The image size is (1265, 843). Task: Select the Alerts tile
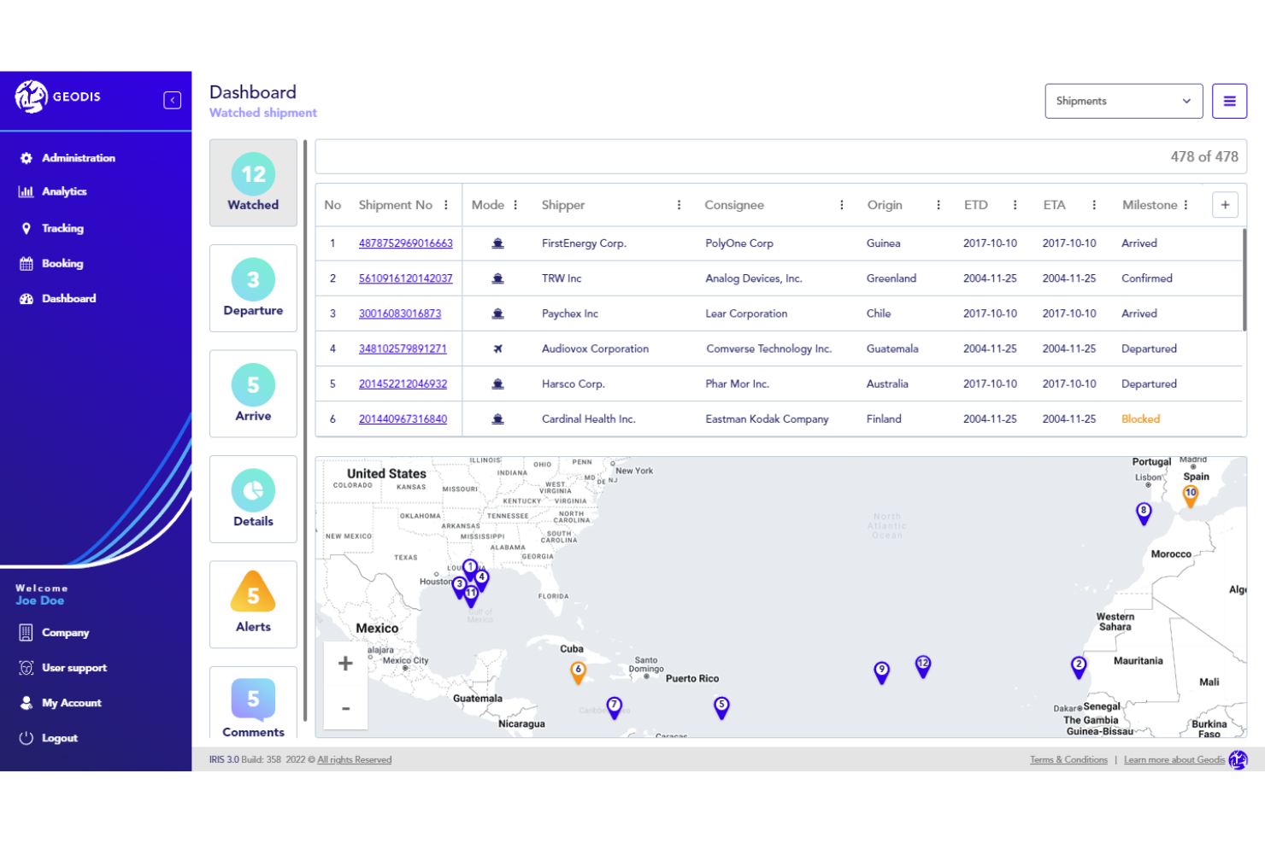pyautogui.click(x=253, y=605)
